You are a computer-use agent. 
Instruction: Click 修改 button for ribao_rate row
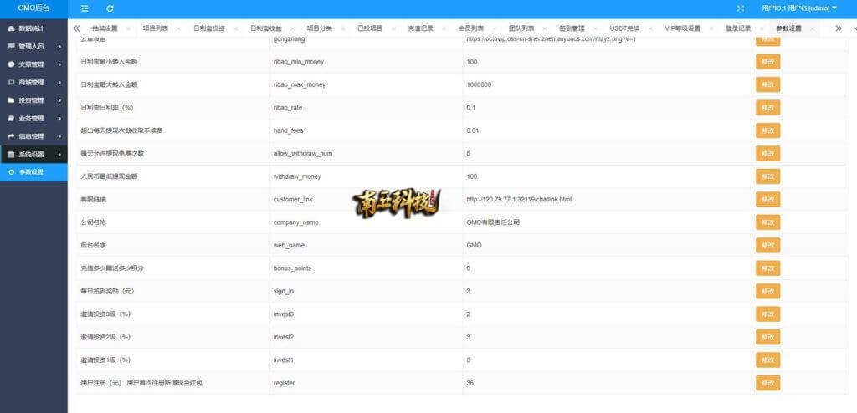[x=767, y=108]
